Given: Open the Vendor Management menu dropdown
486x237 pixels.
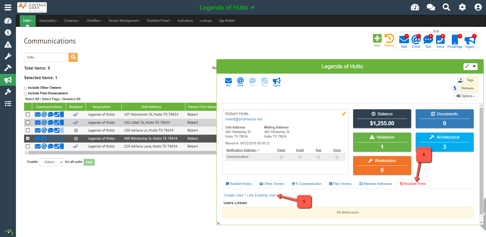Looking at the screenshot, I should 124,21.
